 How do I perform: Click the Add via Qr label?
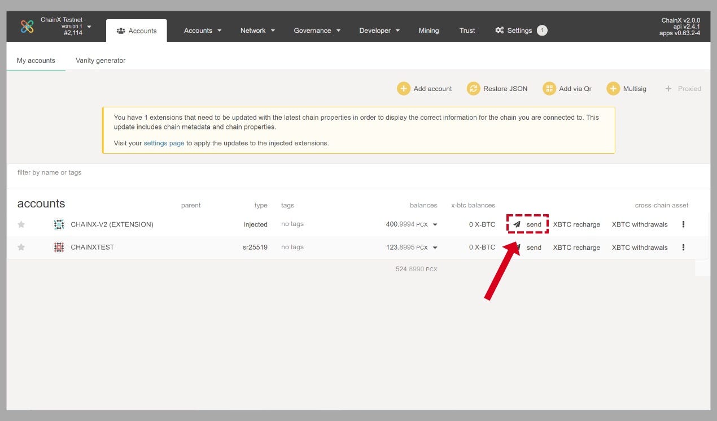click(x=575, y=89)
